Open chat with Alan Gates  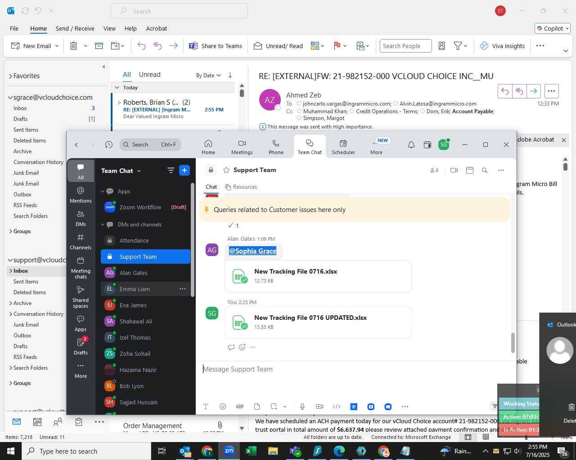coord(145,273)
